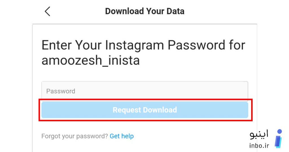
Task: Tap the back chevron beside the title
Action: 47,11
